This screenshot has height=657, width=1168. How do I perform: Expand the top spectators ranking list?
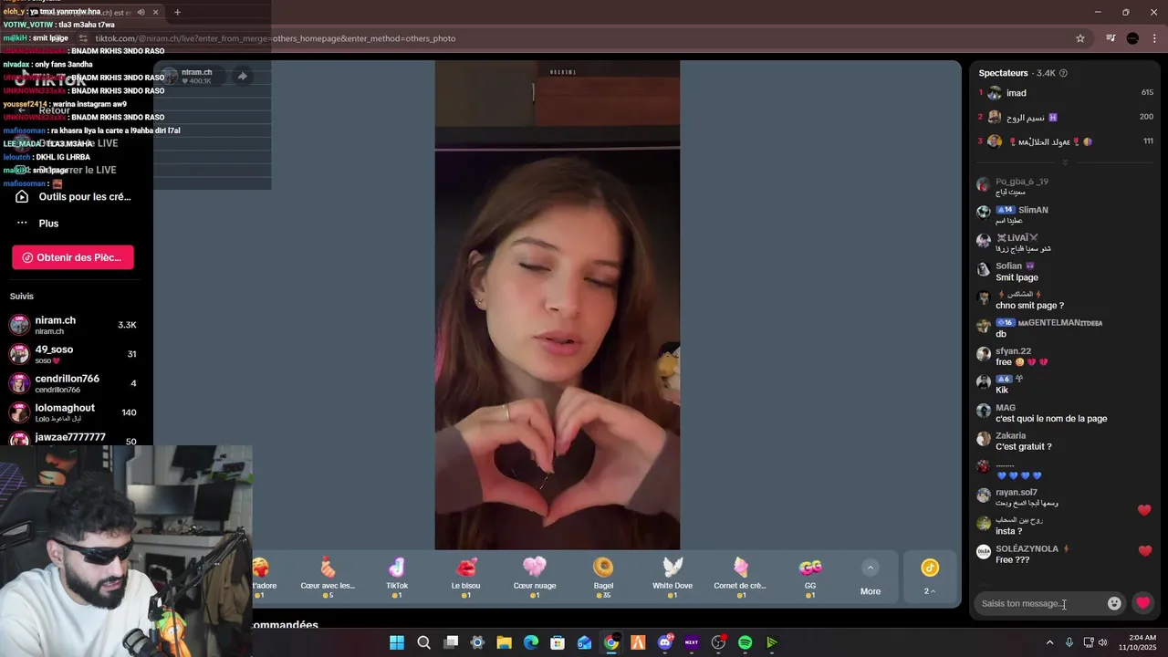coord(1064,162)
